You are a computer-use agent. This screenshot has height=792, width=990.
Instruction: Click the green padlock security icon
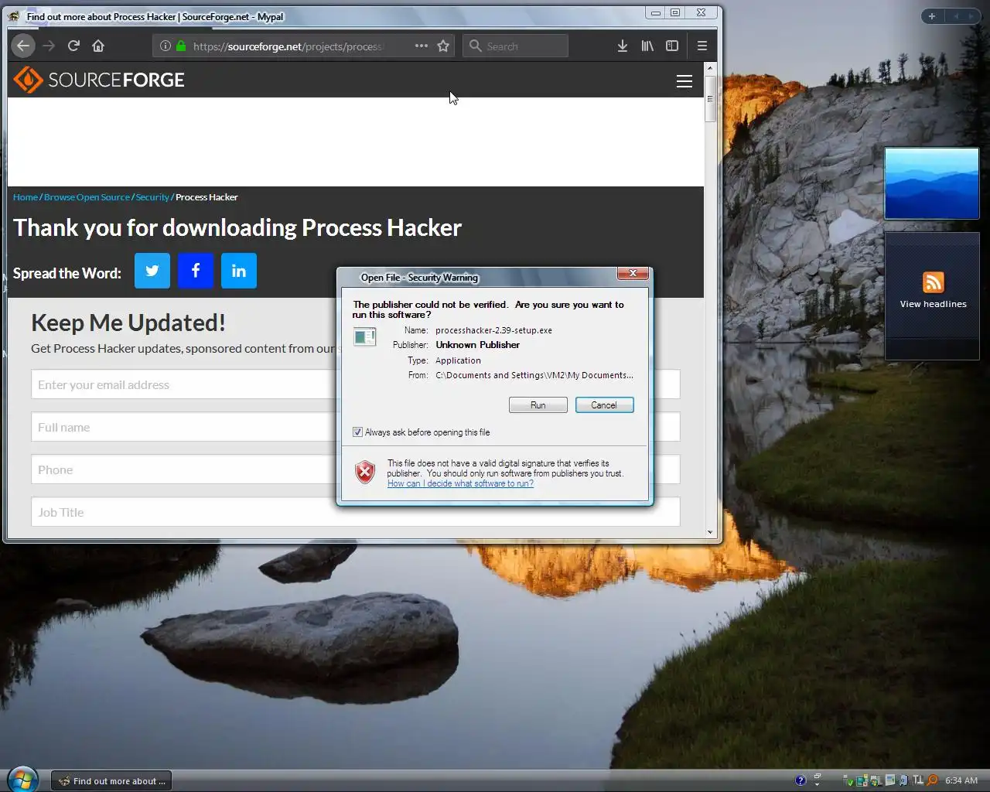click(181, 46)
